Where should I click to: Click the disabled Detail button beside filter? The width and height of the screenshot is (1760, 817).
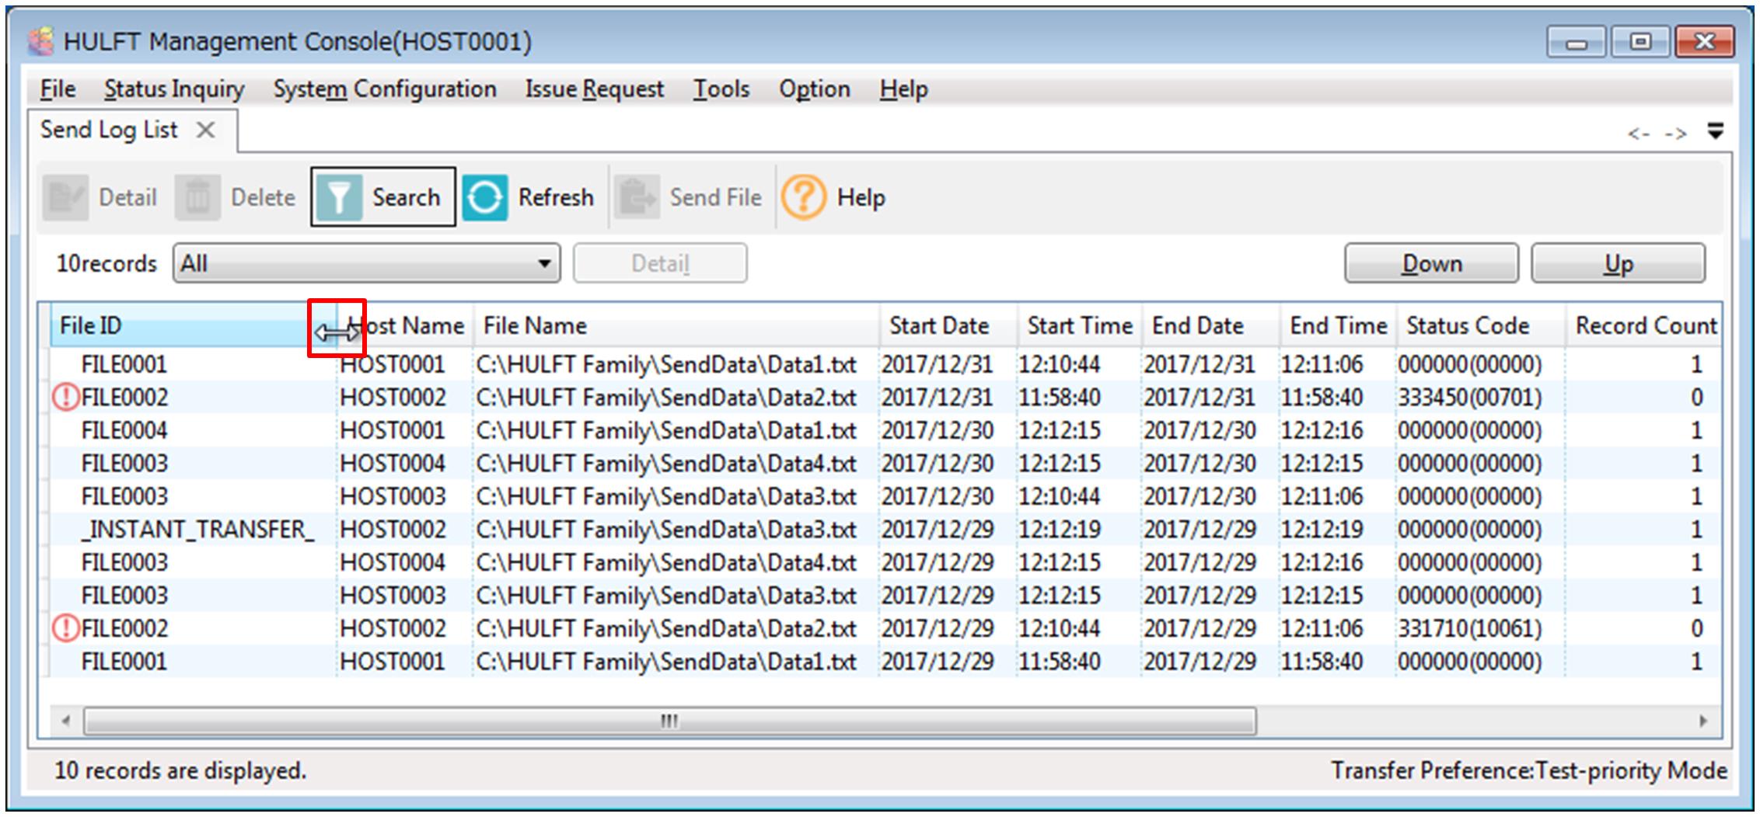(660, 263)
